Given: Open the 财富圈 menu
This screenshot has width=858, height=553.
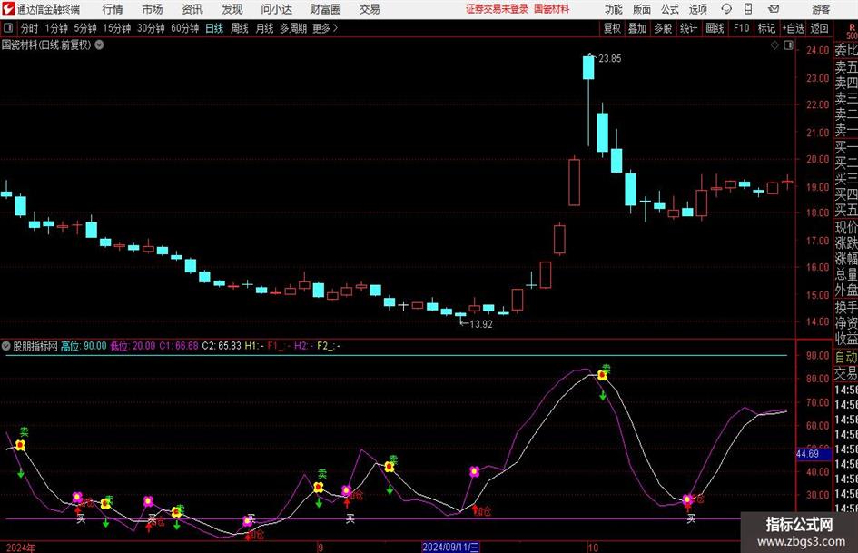Looking at the screenshot, I should [325, 9].
